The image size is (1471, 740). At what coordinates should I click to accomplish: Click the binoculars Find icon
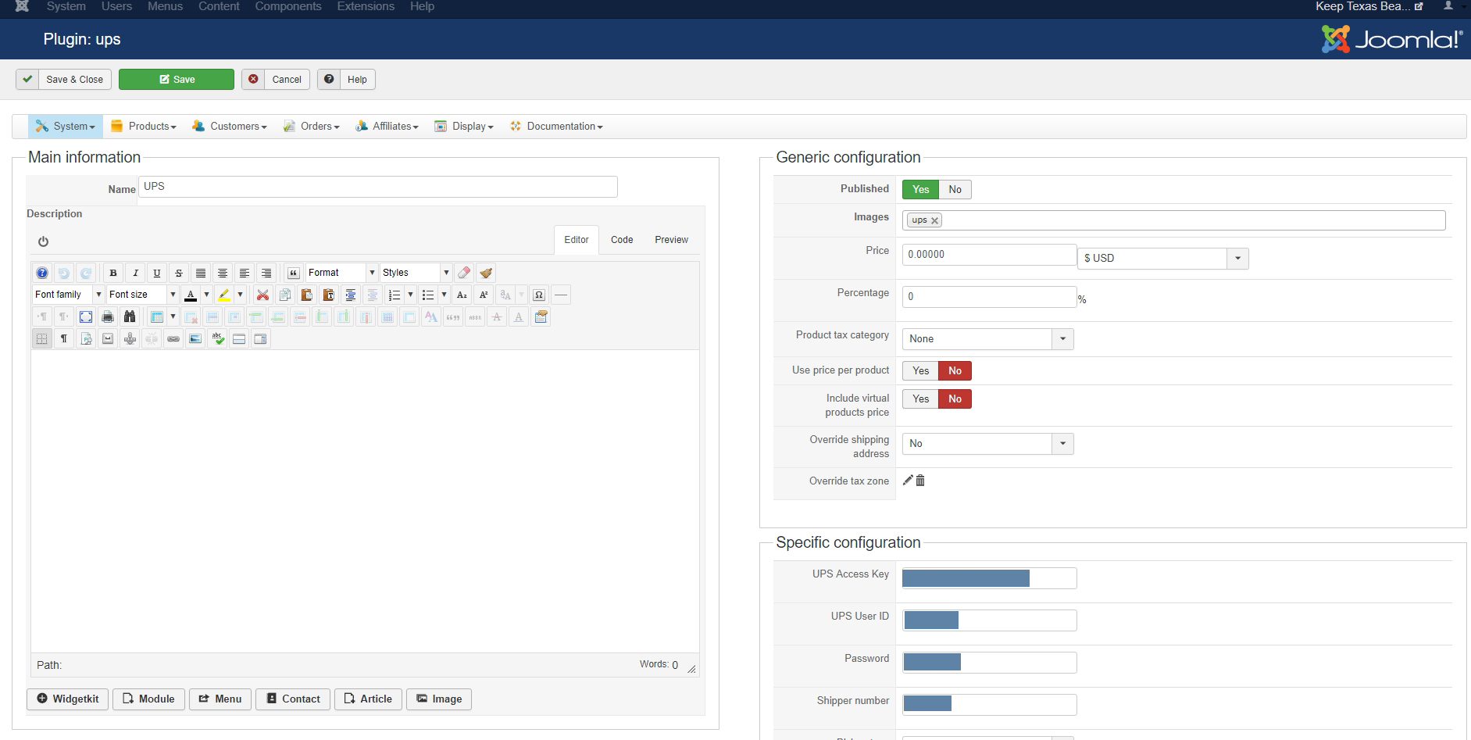(x=130, y=316)
